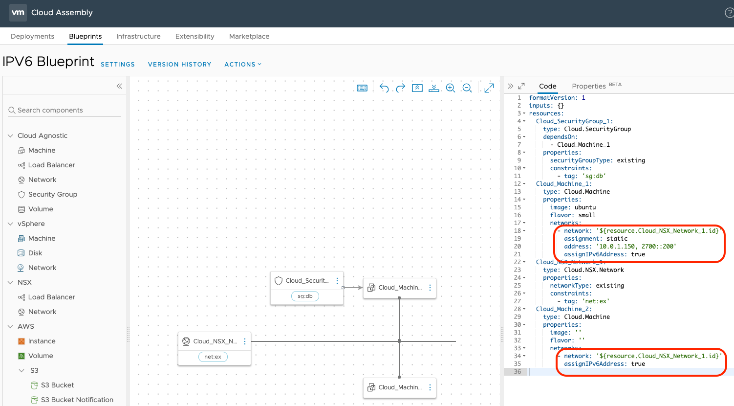This screenshot has width=734, height=406.
Task: Click the Search components field
Action: point(65,110)
